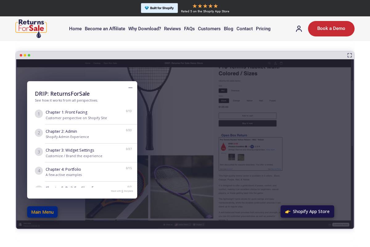Click the Main Menu button
This screenshot has height=247, width=370.
[x=42, y=212]
